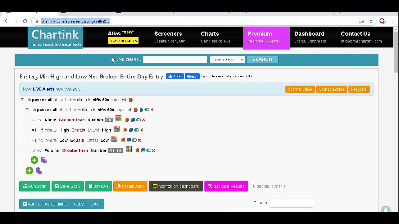Edit the number value 200000
Screen dimensions: 399x224
(x=115, y=151)
